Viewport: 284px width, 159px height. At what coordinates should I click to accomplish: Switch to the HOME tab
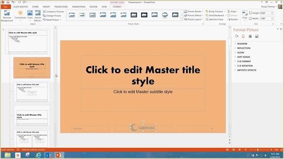35,7
